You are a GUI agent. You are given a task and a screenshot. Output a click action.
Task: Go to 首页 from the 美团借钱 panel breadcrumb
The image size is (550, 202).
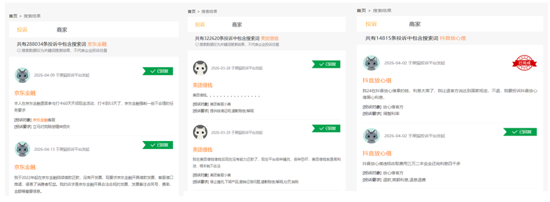(191, 11)
